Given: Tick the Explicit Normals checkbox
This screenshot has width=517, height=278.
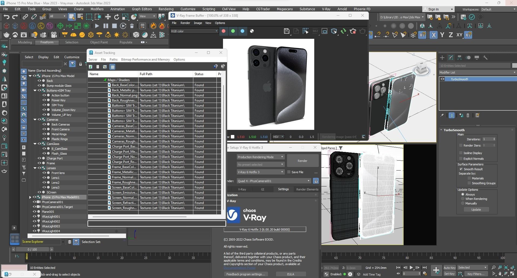Looking at the screenshot, I should [x=461, y=159].
